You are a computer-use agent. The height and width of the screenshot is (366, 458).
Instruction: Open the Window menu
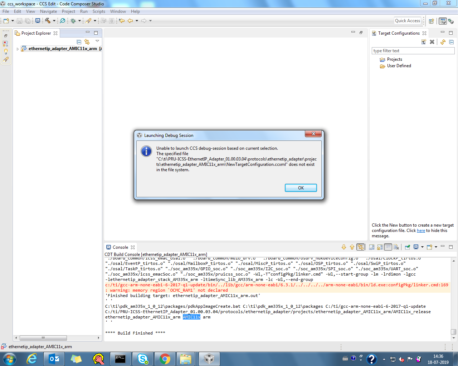(x=118, y=11)
